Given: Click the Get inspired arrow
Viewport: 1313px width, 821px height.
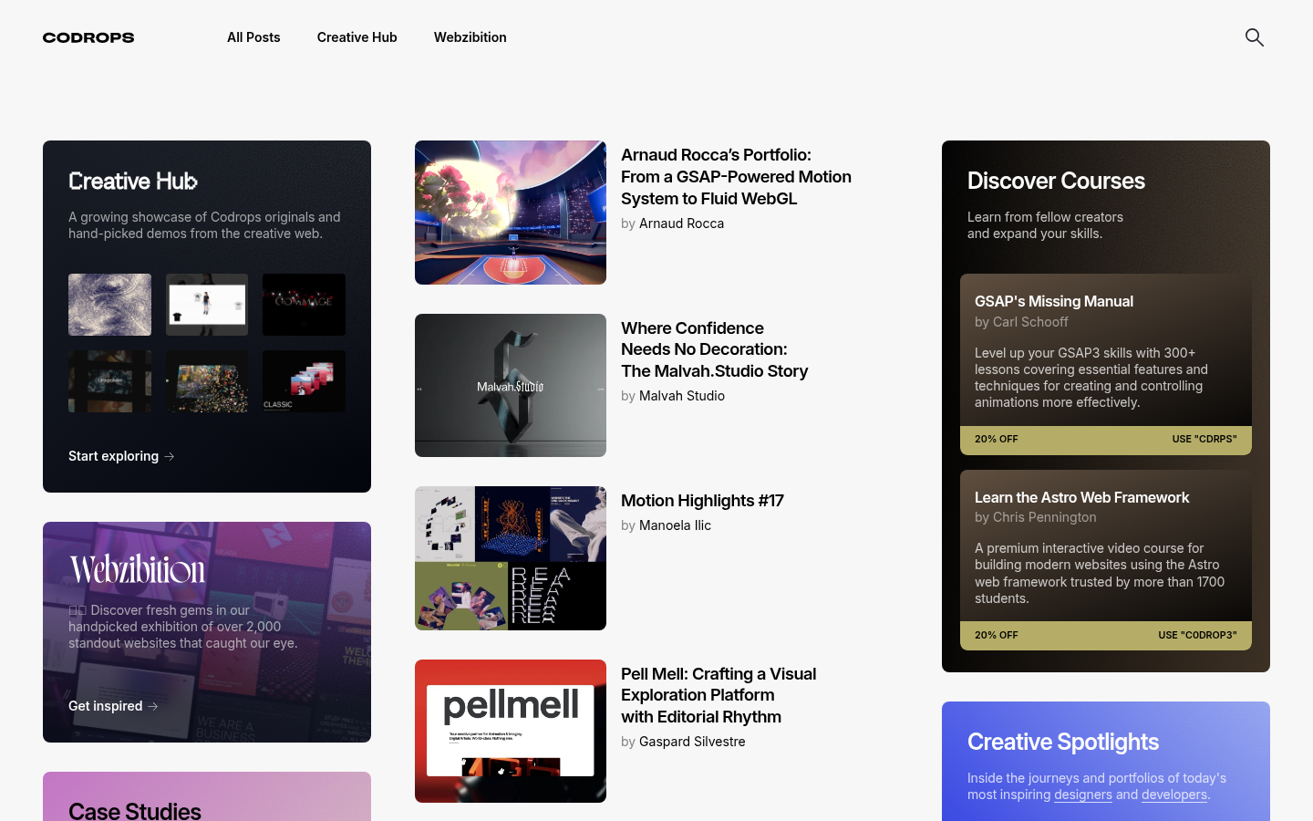Looking at the screenshot, I should coord(154,706).
